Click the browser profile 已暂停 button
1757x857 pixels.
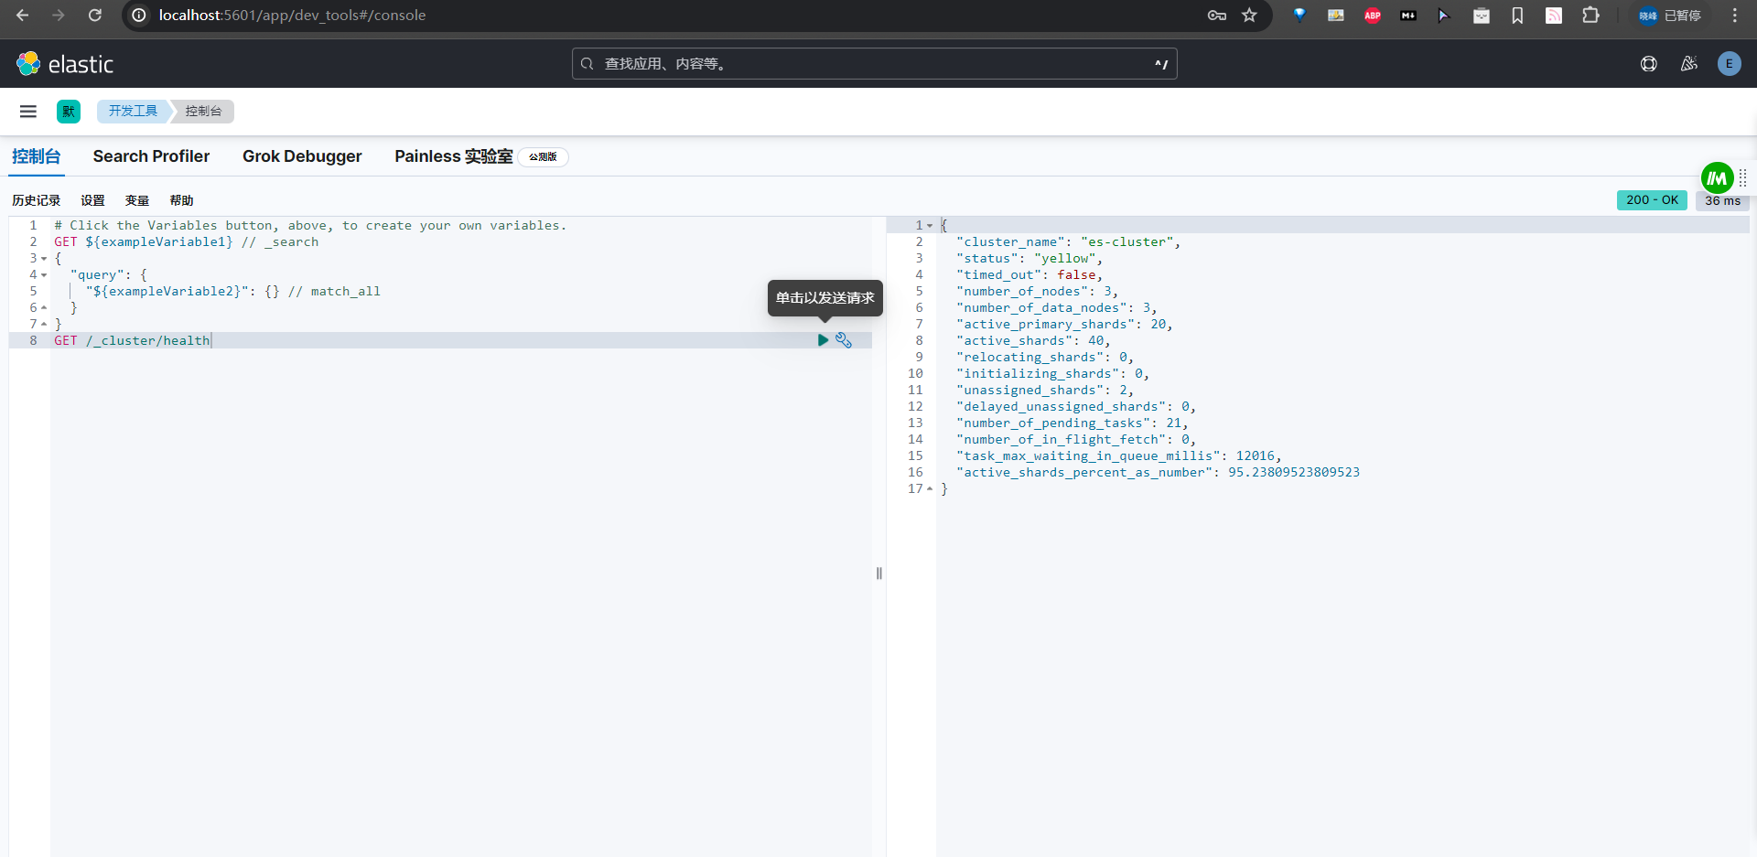tap(1669, 16)
